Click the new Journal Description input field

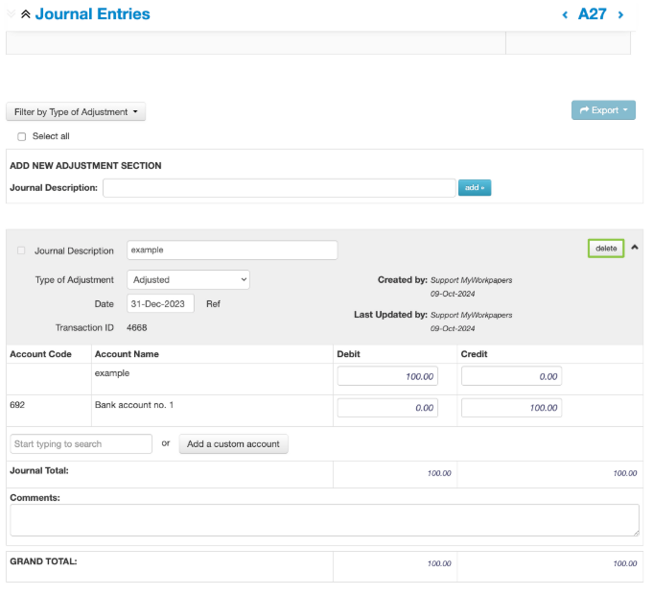click(x=278, y=188)
